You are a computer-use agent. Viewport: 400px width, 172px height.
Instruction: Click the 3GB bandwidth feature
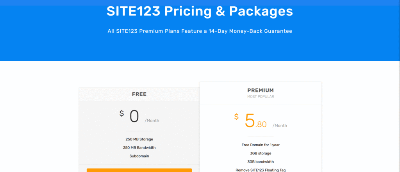pos(261,161)
